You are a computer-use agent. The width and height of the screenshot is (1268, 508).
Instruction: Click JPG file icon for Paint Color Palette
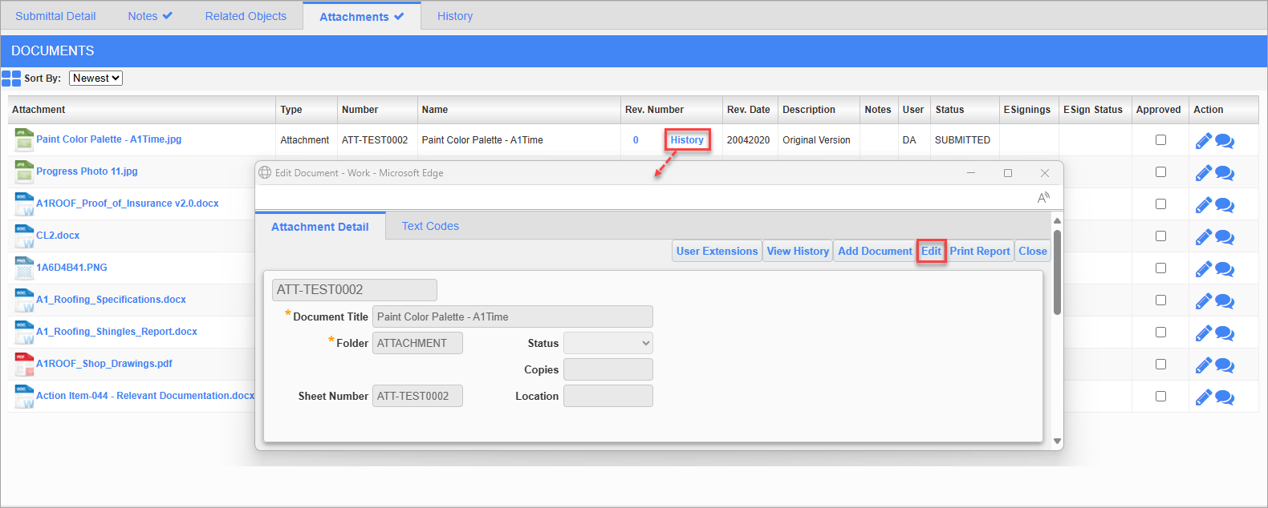[x=24, y=140]
